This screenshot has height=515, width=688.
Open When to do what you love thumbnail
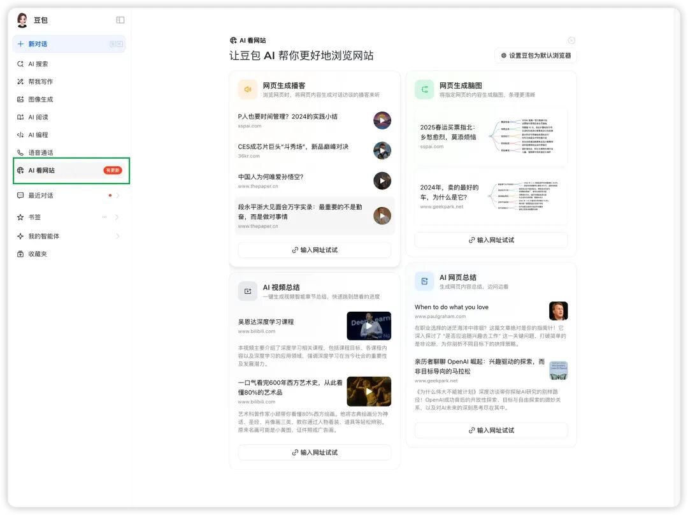point(559,311)
